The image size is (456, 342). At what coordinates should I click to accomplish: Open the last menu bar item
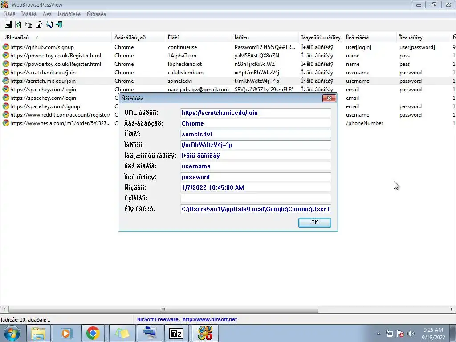pyautogui.click(x=96, y=14)
